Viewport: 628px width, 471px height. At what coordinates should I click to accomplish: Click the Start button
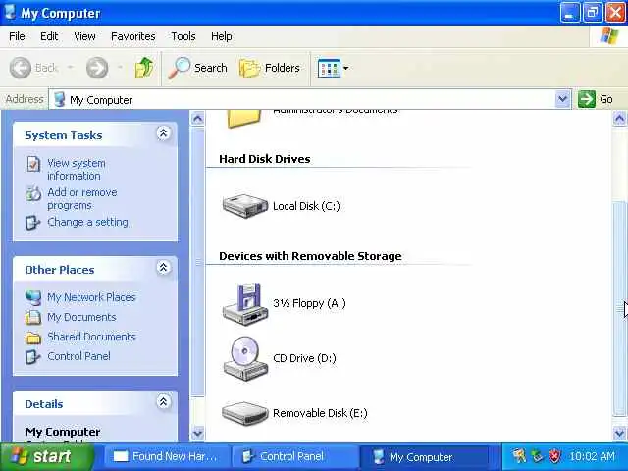45,456
